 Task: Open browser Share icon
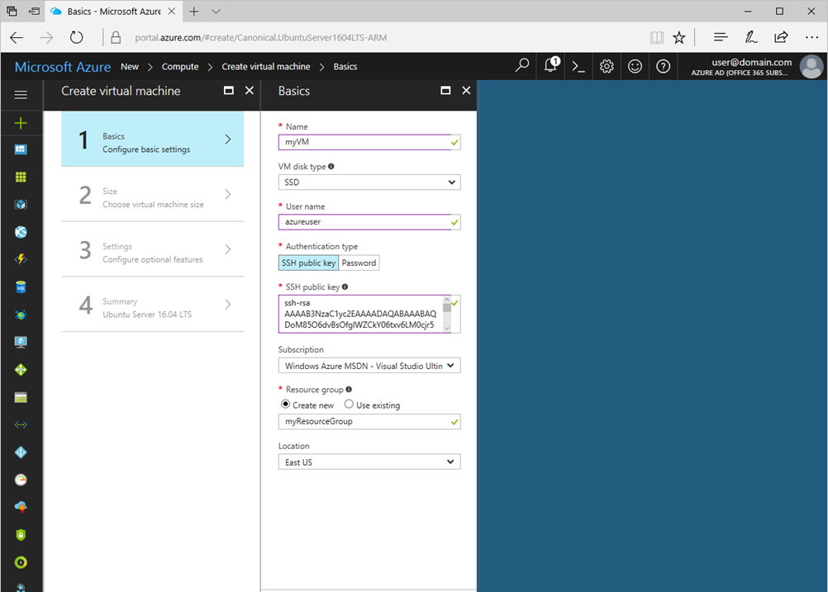(x=781, y=37)
